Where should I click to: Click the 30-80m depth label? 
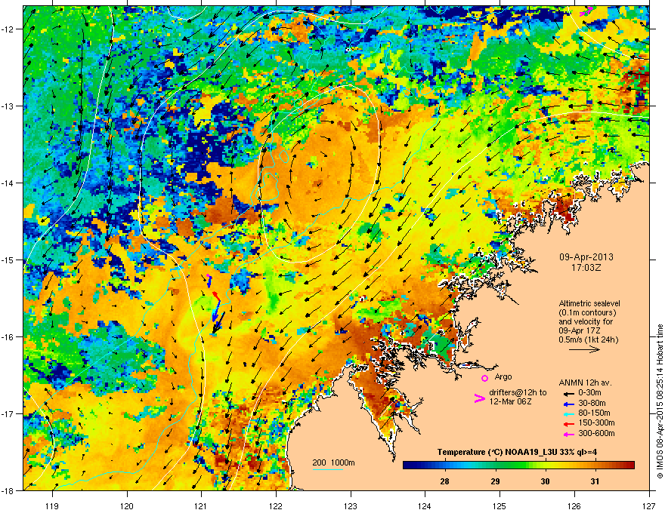592,403
